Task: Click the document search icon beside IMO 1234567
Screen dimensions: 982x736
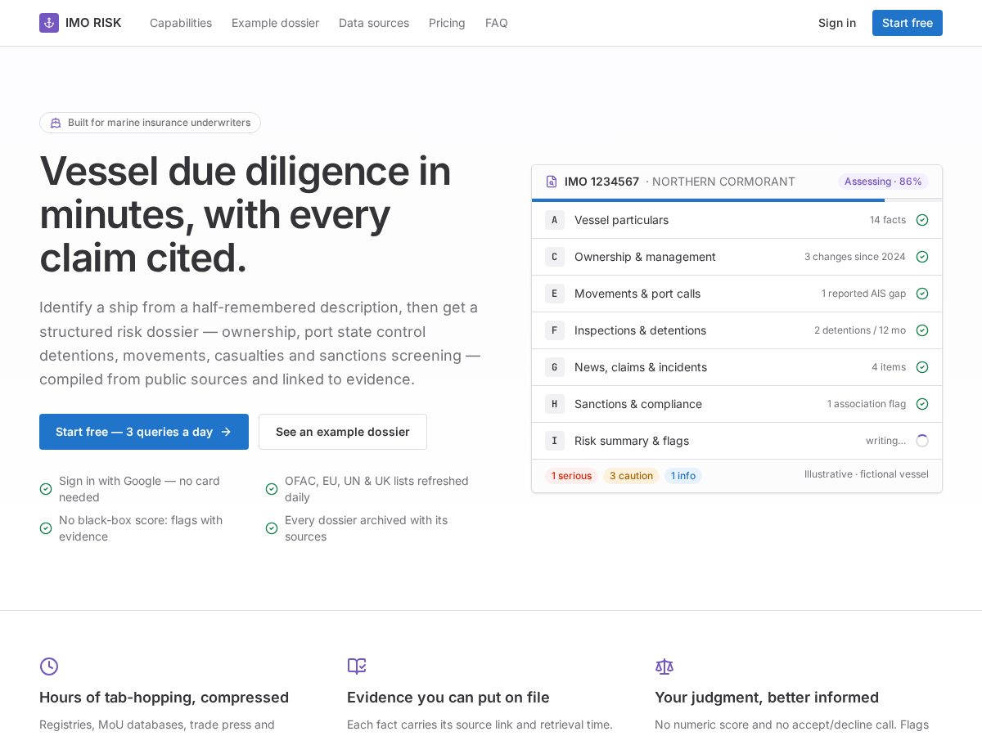Action: 552,182
